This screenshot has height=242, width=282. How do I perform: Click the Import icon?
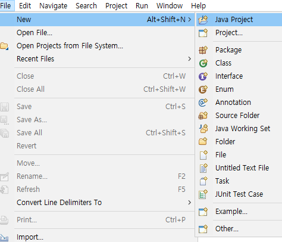pyautogui.click(x=4, y=237)
